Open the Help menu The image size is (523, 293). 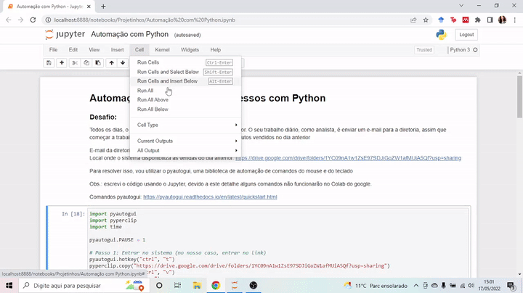[x=216, y=50]
